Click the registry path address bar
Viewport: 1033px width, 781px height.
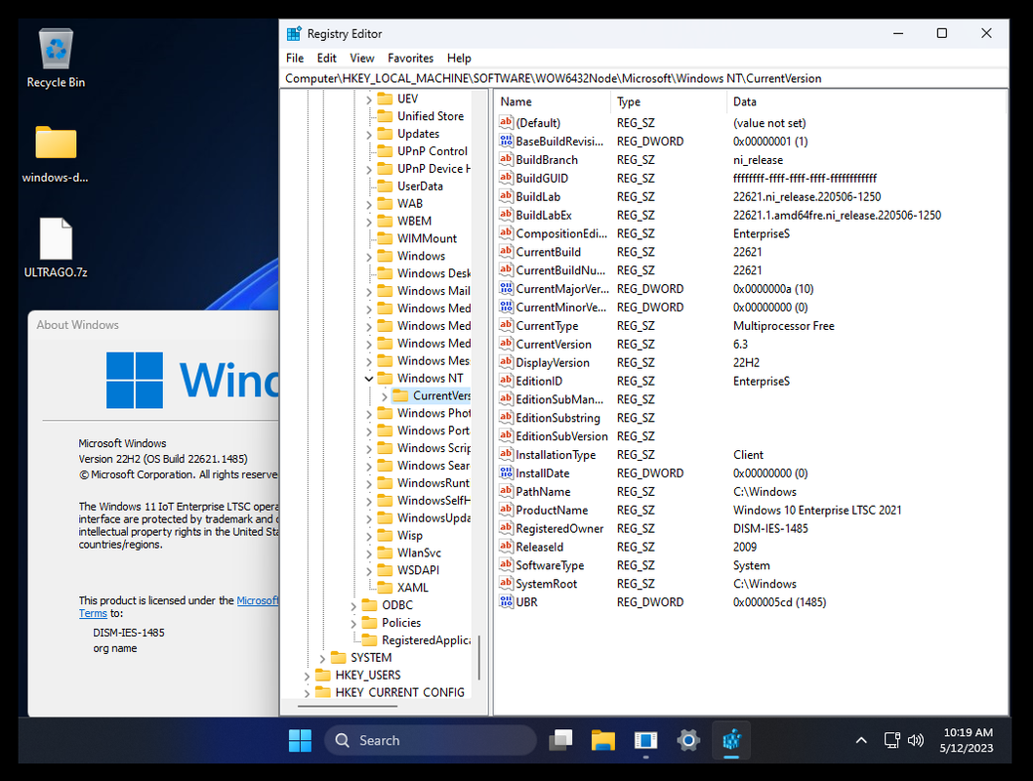tap(644, 78)
